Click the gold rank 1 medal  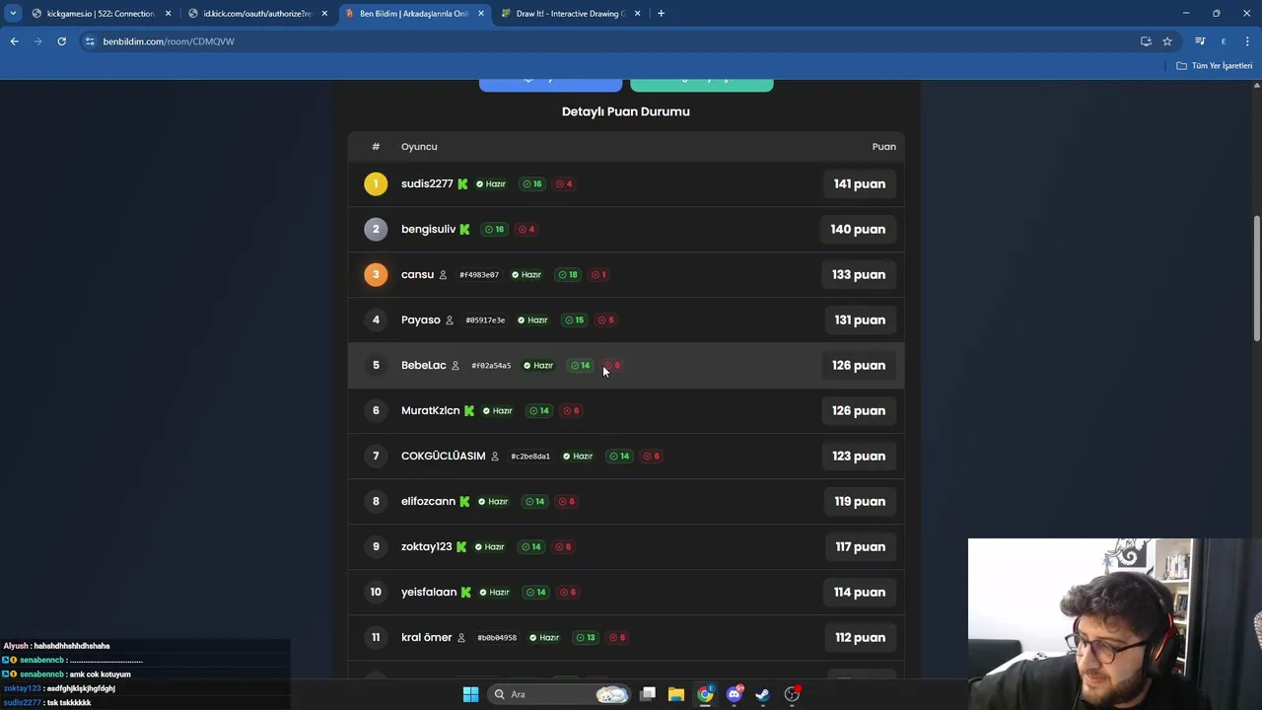(376, 183)
